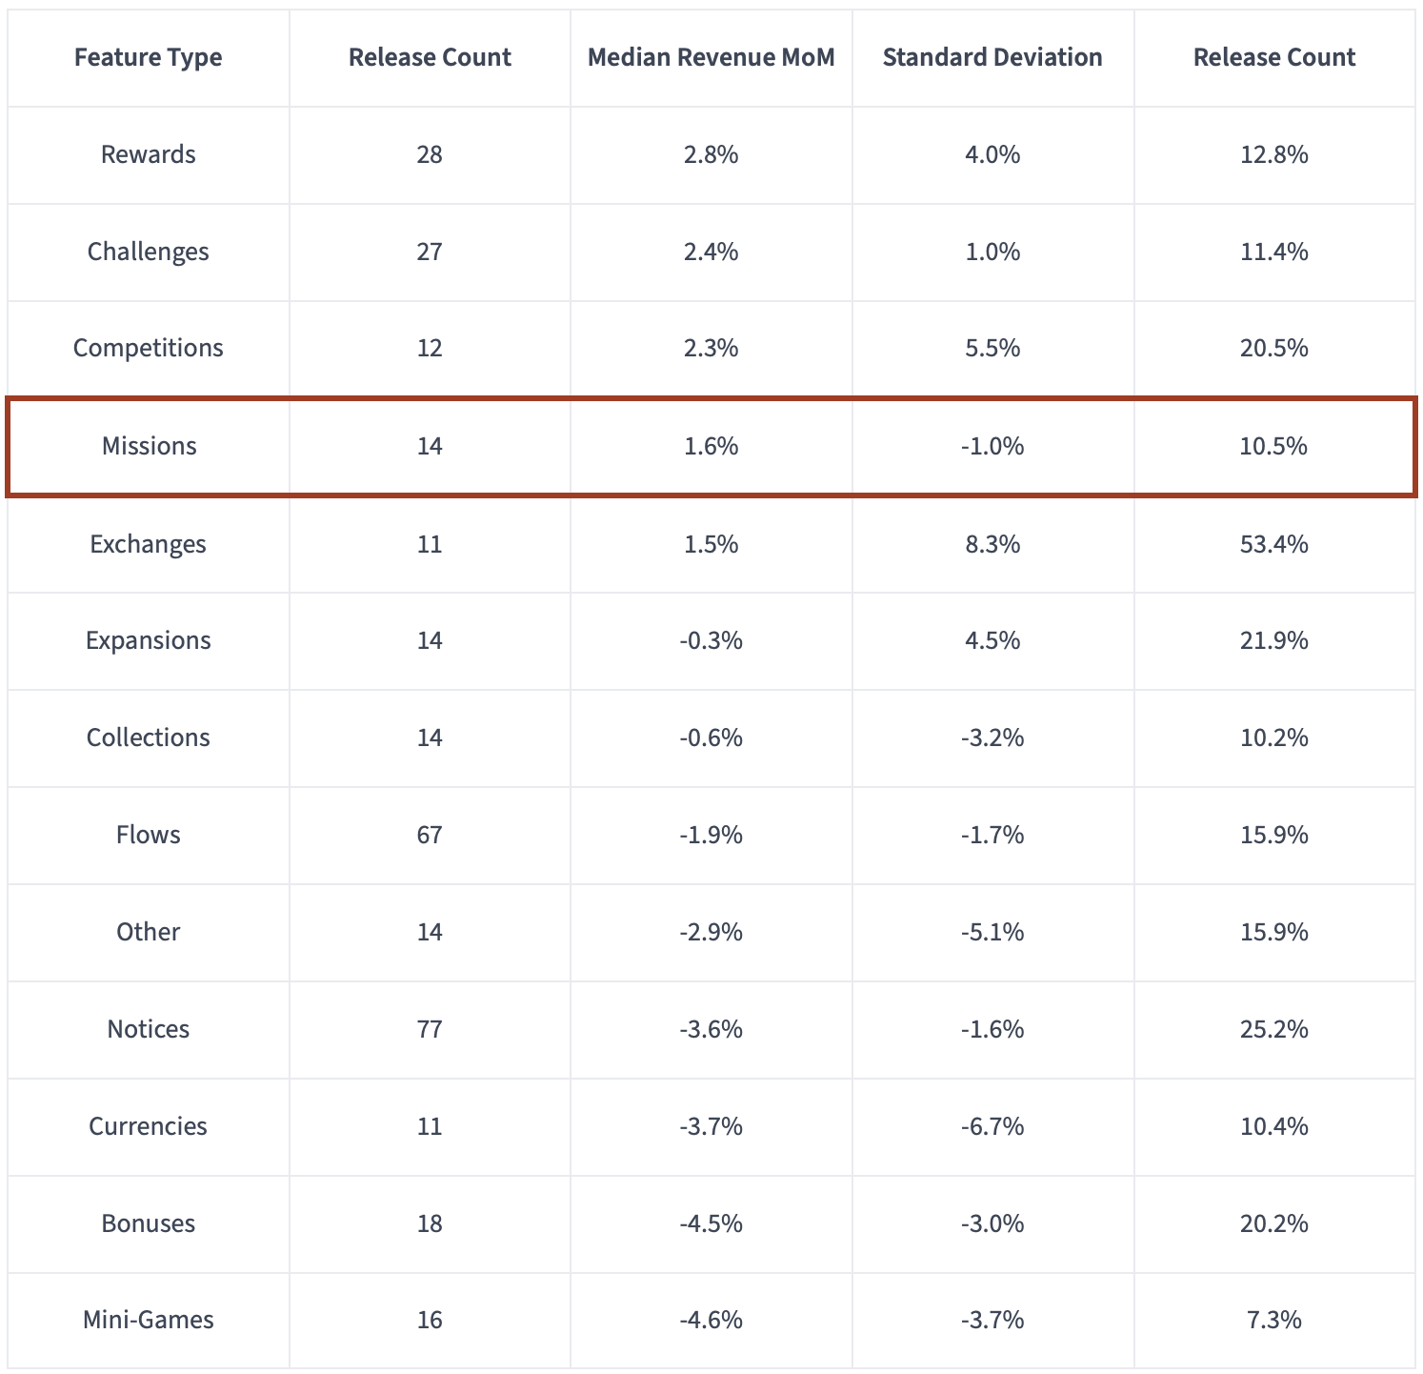This screenshot has height=1374, width=1423.
Task: Click the Competitions feature cell
Action: [x=148, y=348]
